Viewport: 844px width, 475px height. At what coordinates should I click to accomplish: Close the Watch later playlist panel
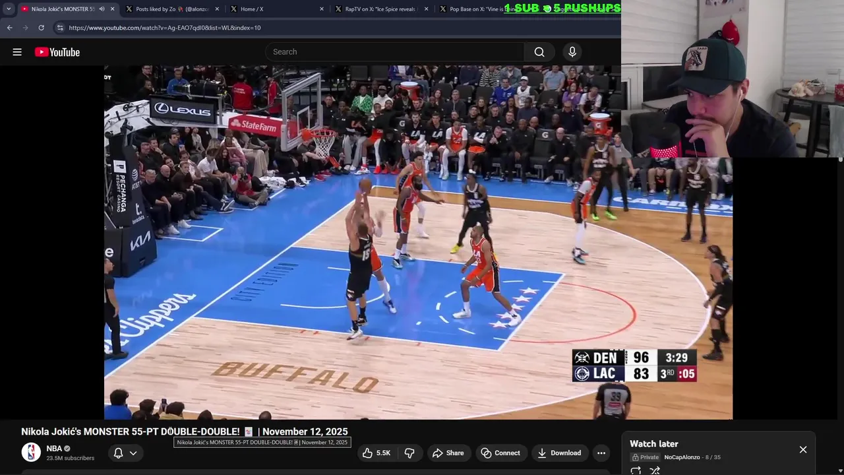pos(803,449)
